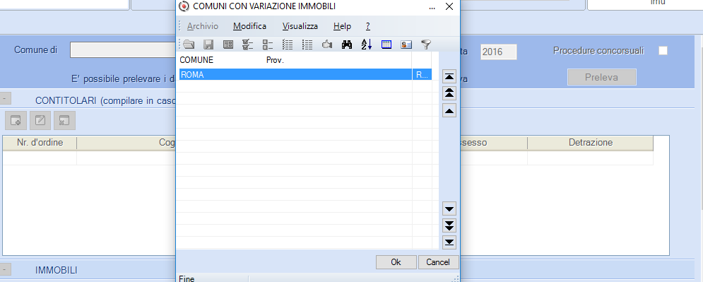The width and height of the screenshot is (703, 282).
Task: Click the first dotted list icon
Action: pyautogui.click(x=288, y=45)
